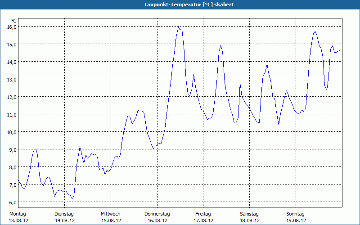
Task: Click the chart title 'Taupunkt-Temperatur [°C] skaliert'
Action: coord(189,4)
